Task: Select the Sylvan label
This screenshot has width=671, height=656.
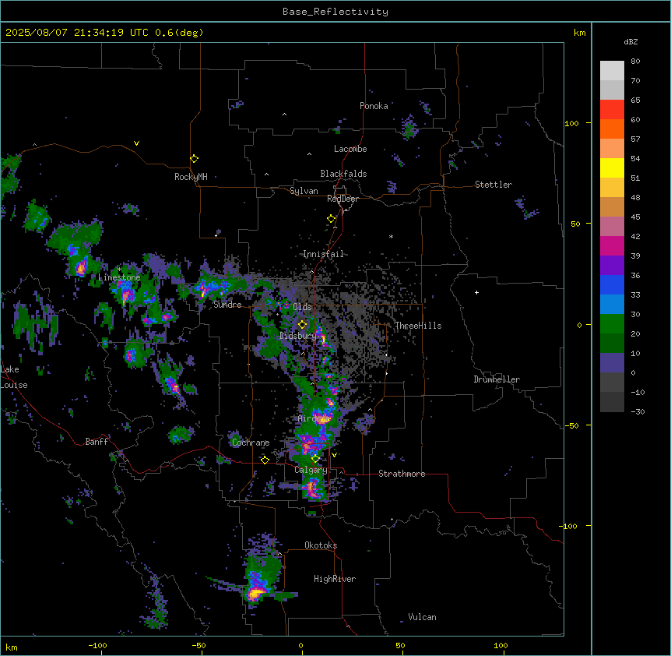Action: (x=304, y=191)
